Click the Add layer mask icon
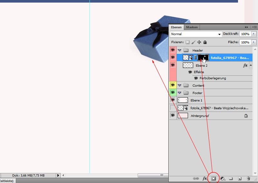Image resolution: width=258 pixels, height=183 pixels. click(x=213, y=178)
